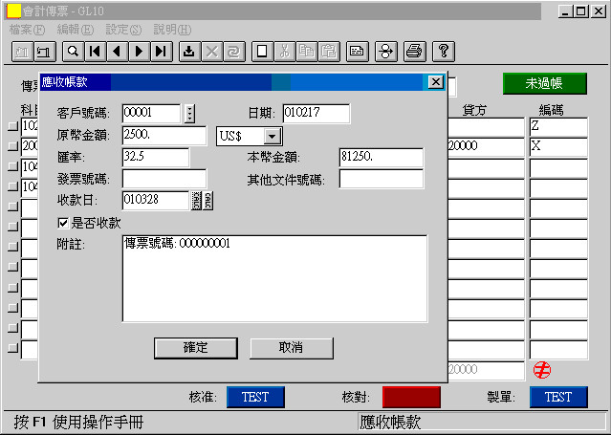The height and width of the screenshot is (435, 611).
Task: Jump to the last record
Action: pos(161,51)
